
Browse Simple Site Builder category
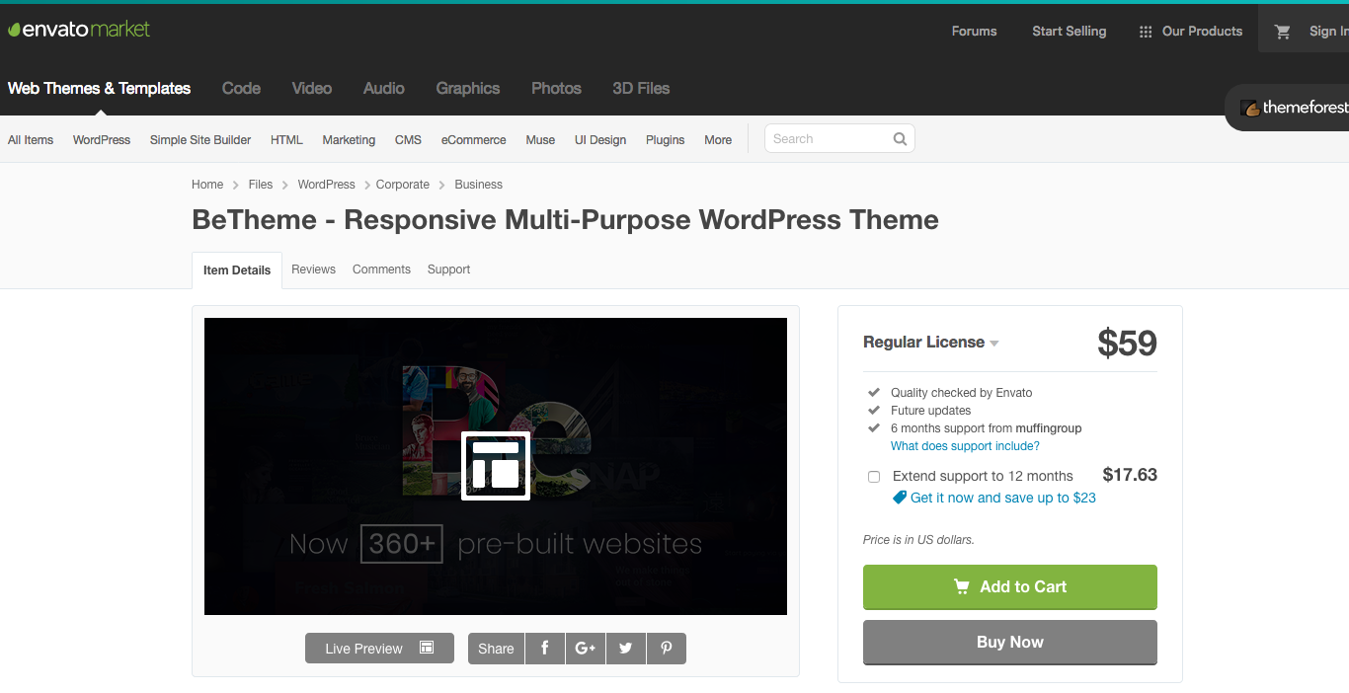point(200,140)
